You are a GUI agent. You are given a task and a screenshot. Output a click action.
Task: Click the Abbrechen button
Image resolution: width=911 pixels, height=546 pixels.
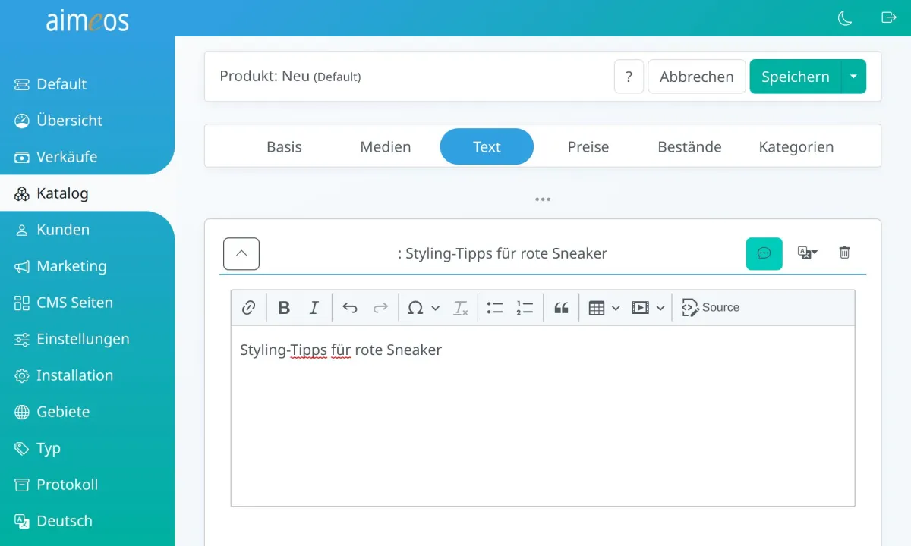pyautogui.click(x=696, y=76)
